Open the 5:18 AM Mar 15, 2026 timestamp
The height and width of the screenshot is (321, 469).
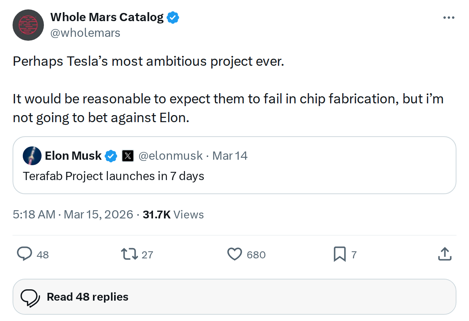[x=73, y=215]
